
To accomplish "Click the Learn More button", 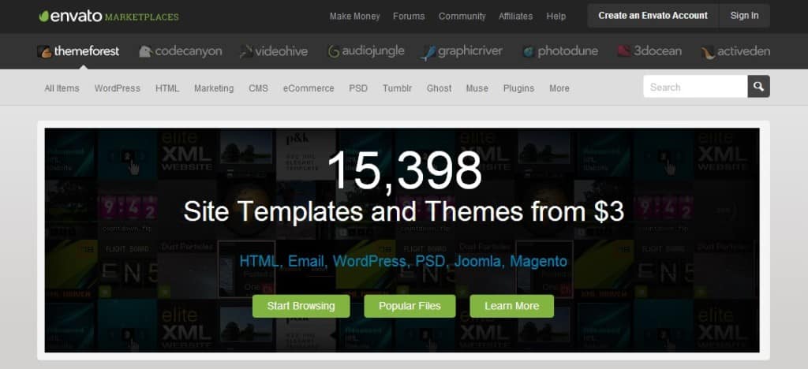I will 511,306.
